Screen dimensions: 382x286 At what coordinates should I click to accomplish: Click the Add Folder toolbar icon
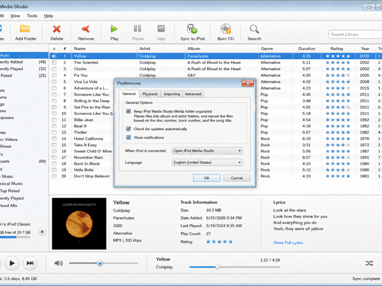pyautogui.click(x=25, y=29)
